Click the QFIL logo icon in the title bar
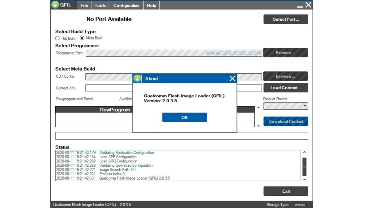Image resolution: width=371 pixels, height=208 pixels. 55,5
